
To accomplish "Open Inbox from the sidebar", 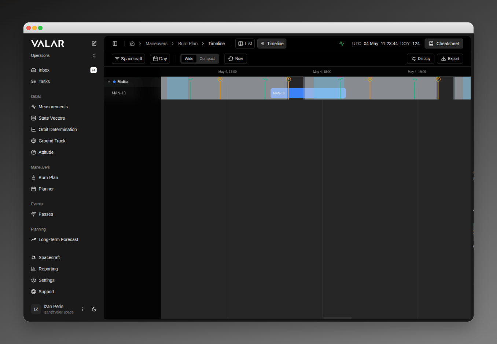I will [x=64, y=70].
